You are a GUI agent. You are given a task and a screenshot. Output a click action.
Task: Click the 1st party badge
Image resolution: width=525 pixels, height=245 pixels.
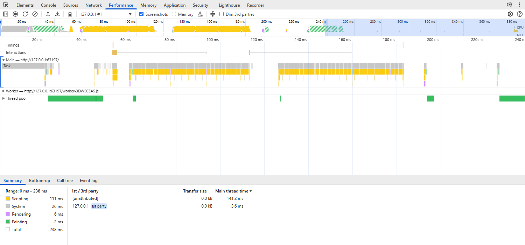[x=99, y=206]
